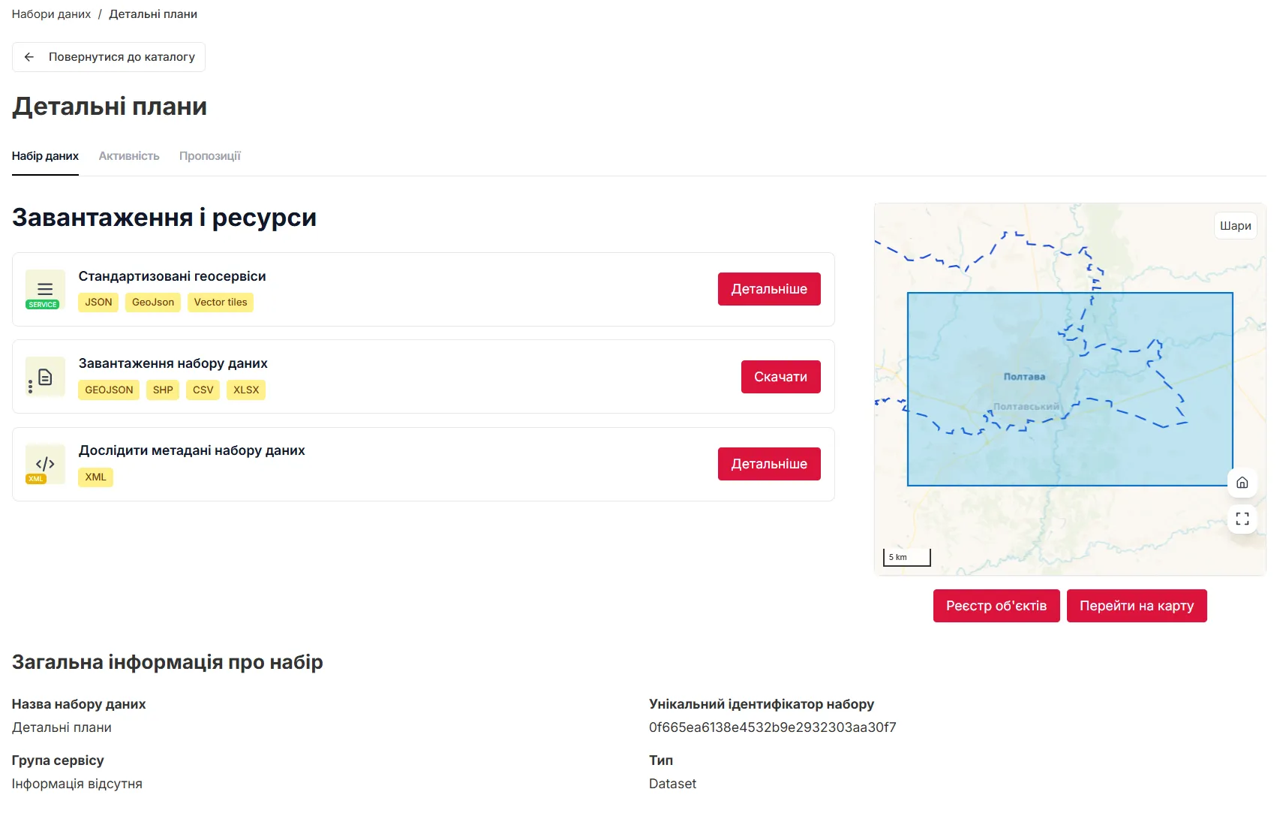The height and width of the screenshot is (813, 1286).
Task: Switch to the Пропозиції tab
Action: pyautogui.click(x=209, y=156)
